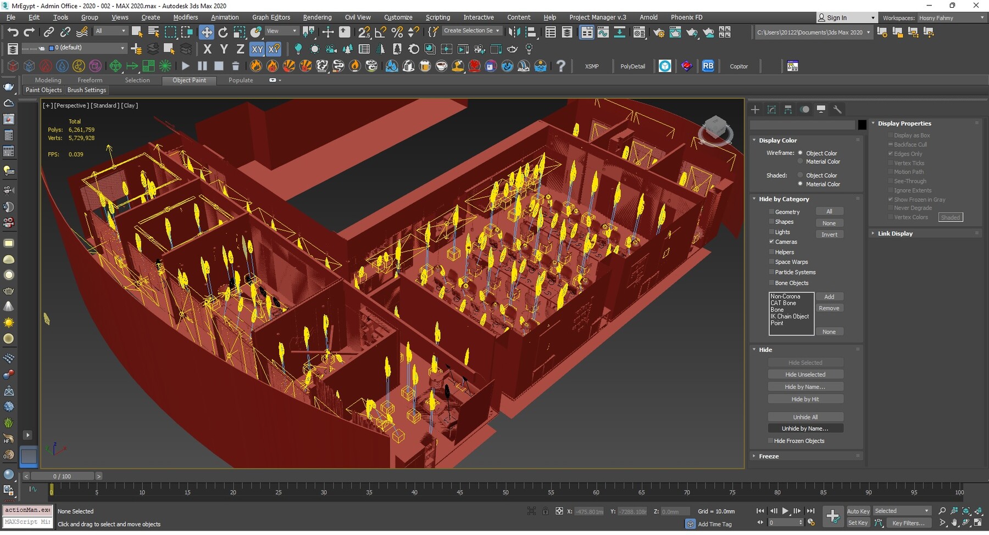Click the Unhide All button
This screenshot has width=989, height=535.
click(x=805, y=417)
